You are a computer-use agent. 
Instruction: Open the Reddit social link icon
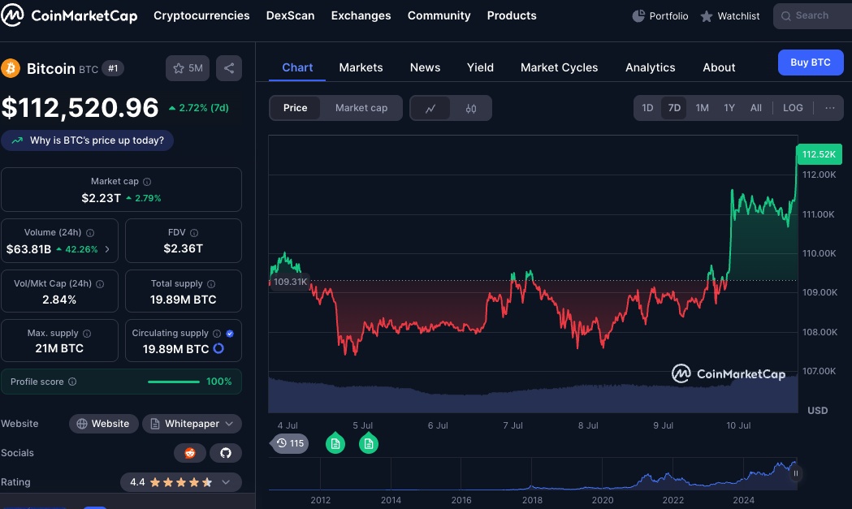point(189,453)
